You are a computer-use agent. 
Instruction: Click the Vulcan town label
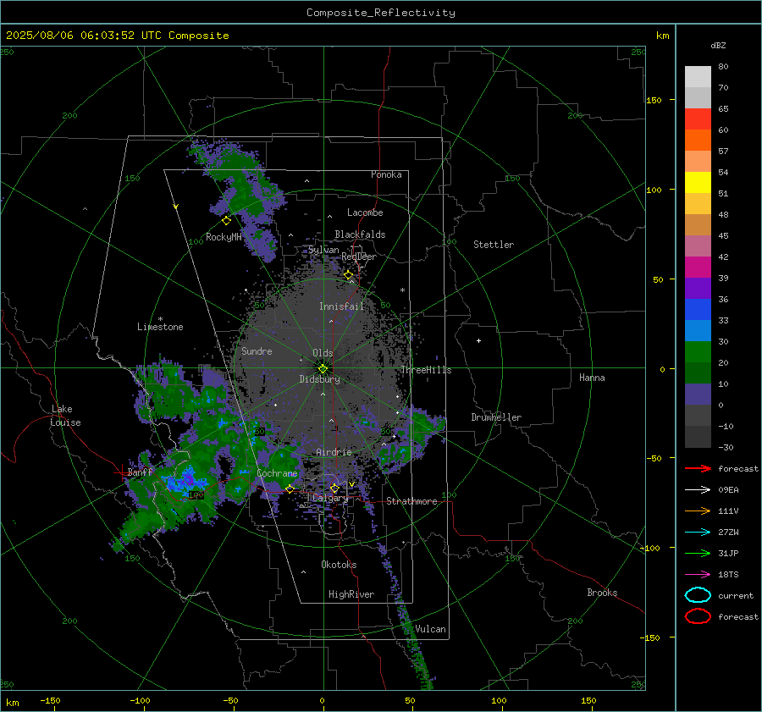(x=430, y=629)
